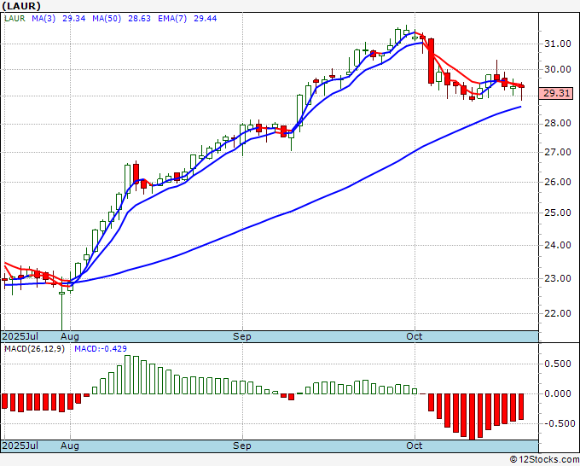Click 2025Jul on price chart time axis
Viewport: 580px width, 466px height.
click(x=20, y=336)
